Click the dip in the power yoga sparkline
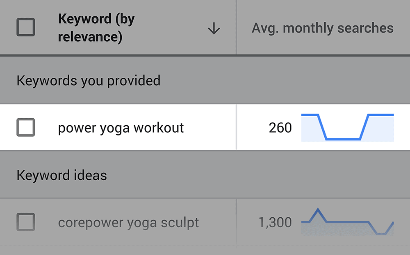The image size is (410, 255). pyautogui.click(x=343, y=139)
